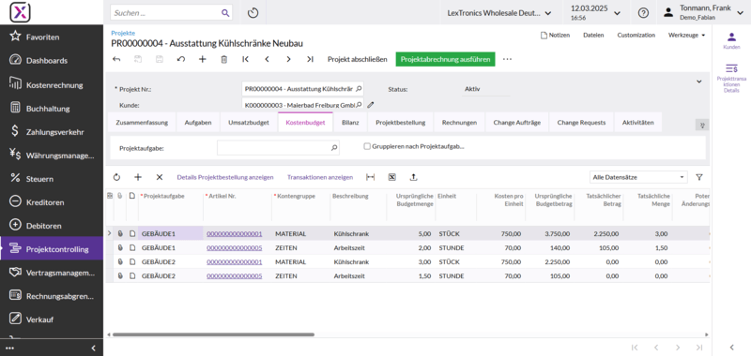Open Dateien attachments
Screen dimensions: 751x356
[x=593, y=35]
